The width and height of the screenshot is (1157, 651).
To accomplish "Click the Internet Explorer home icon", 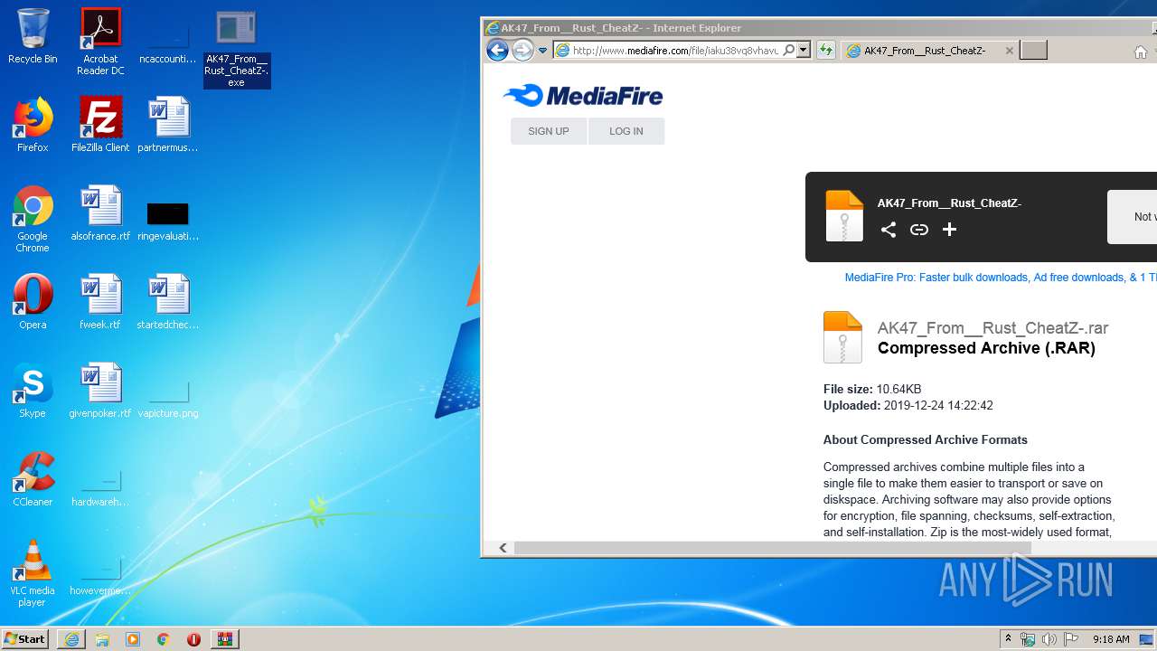I will click(x=1141, y=52).
